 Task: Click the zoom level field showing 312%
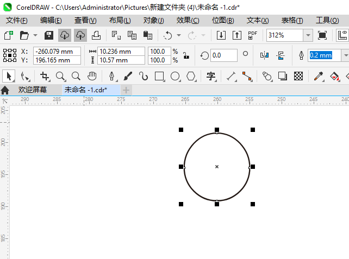(285, 35)
